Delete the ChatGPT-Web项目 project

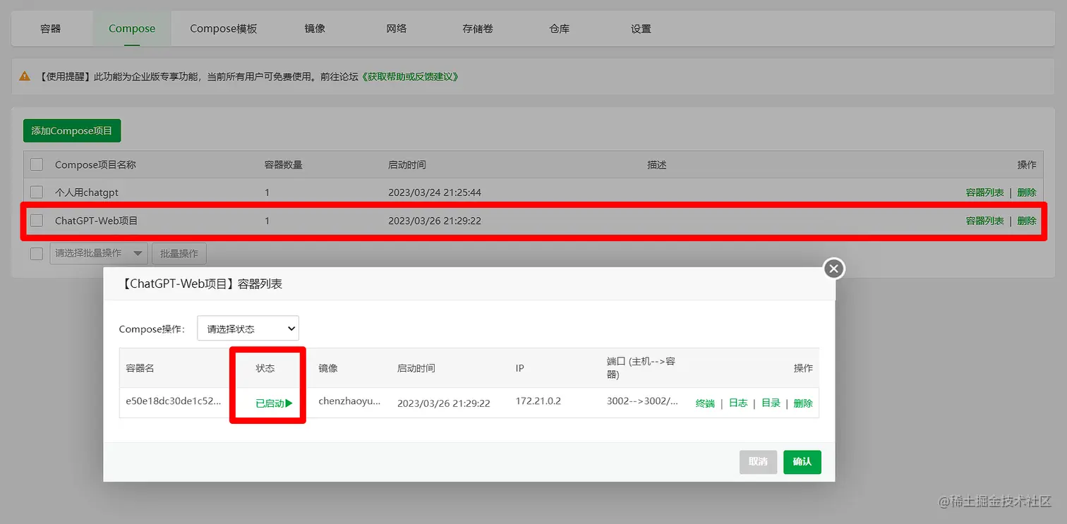pyautogui.click(x=1027, y=221)
